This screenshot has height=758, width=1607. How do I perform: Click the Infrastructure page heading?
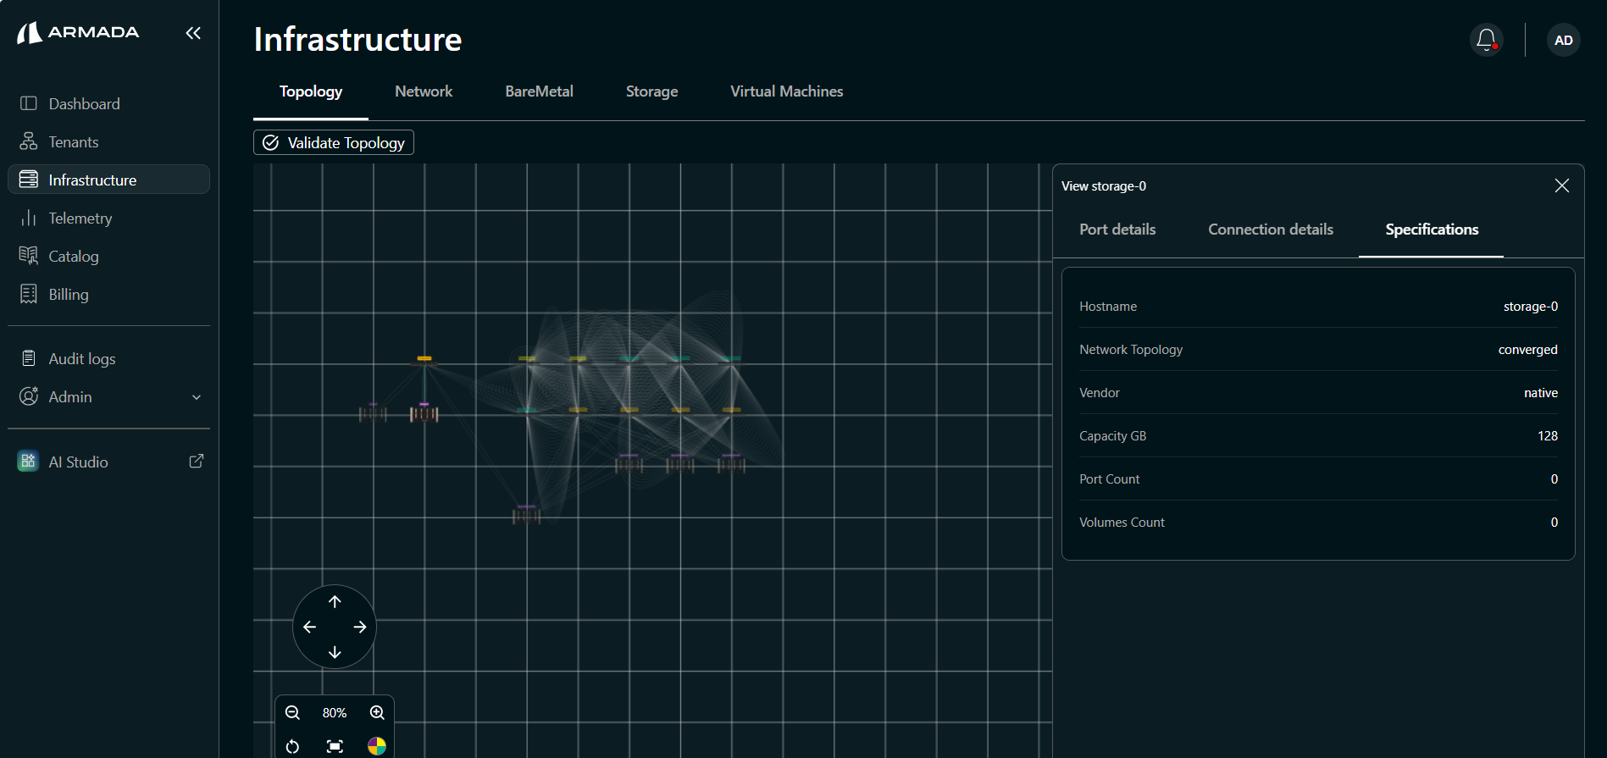point(357,40)
